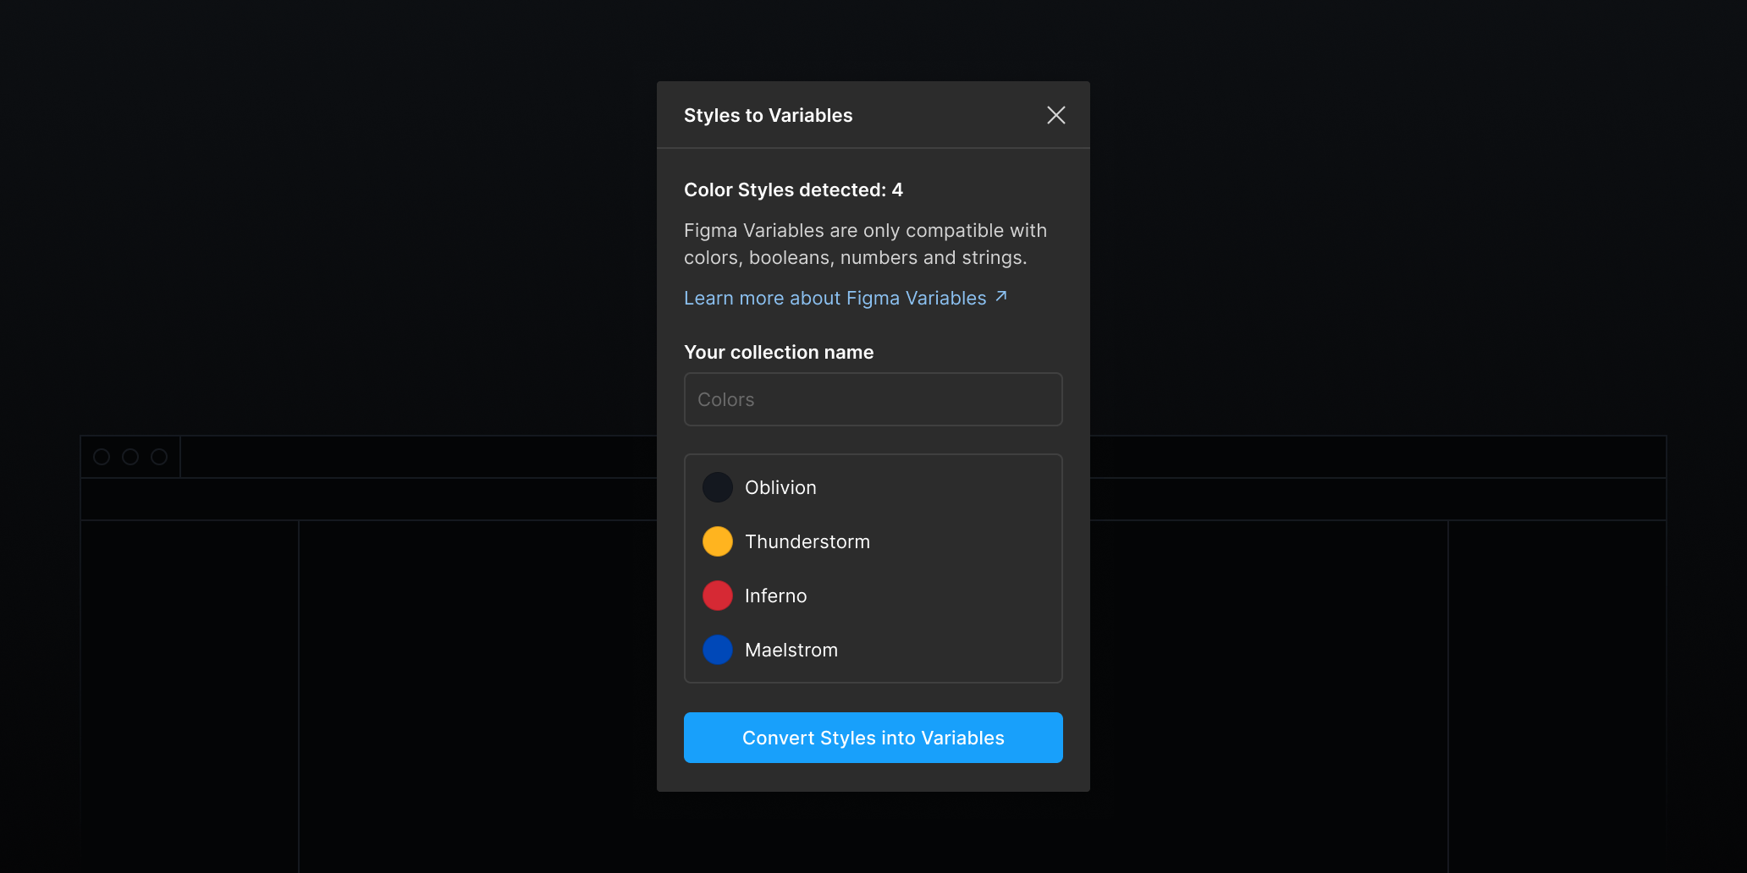Click the Your collection name label
The image size is (1747, 873).
[x=778, y=353]
